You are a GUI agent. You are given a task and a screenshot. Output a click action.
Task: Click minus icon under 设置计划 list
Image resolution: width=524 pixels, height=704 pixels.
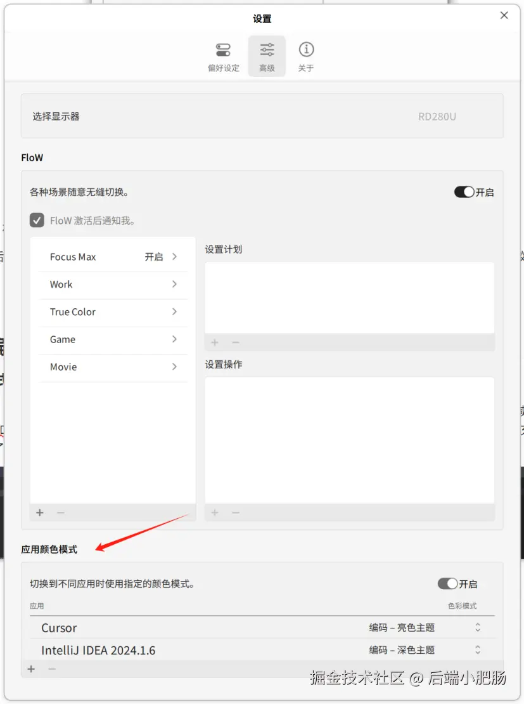pos(236,342)
